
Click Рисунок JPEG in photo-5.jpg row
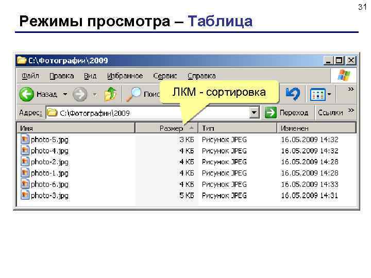pos(224,140)
